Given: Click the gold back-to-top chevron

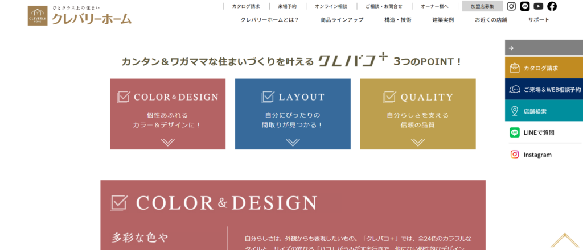Looking at the screenshot, I should (565, 240).
